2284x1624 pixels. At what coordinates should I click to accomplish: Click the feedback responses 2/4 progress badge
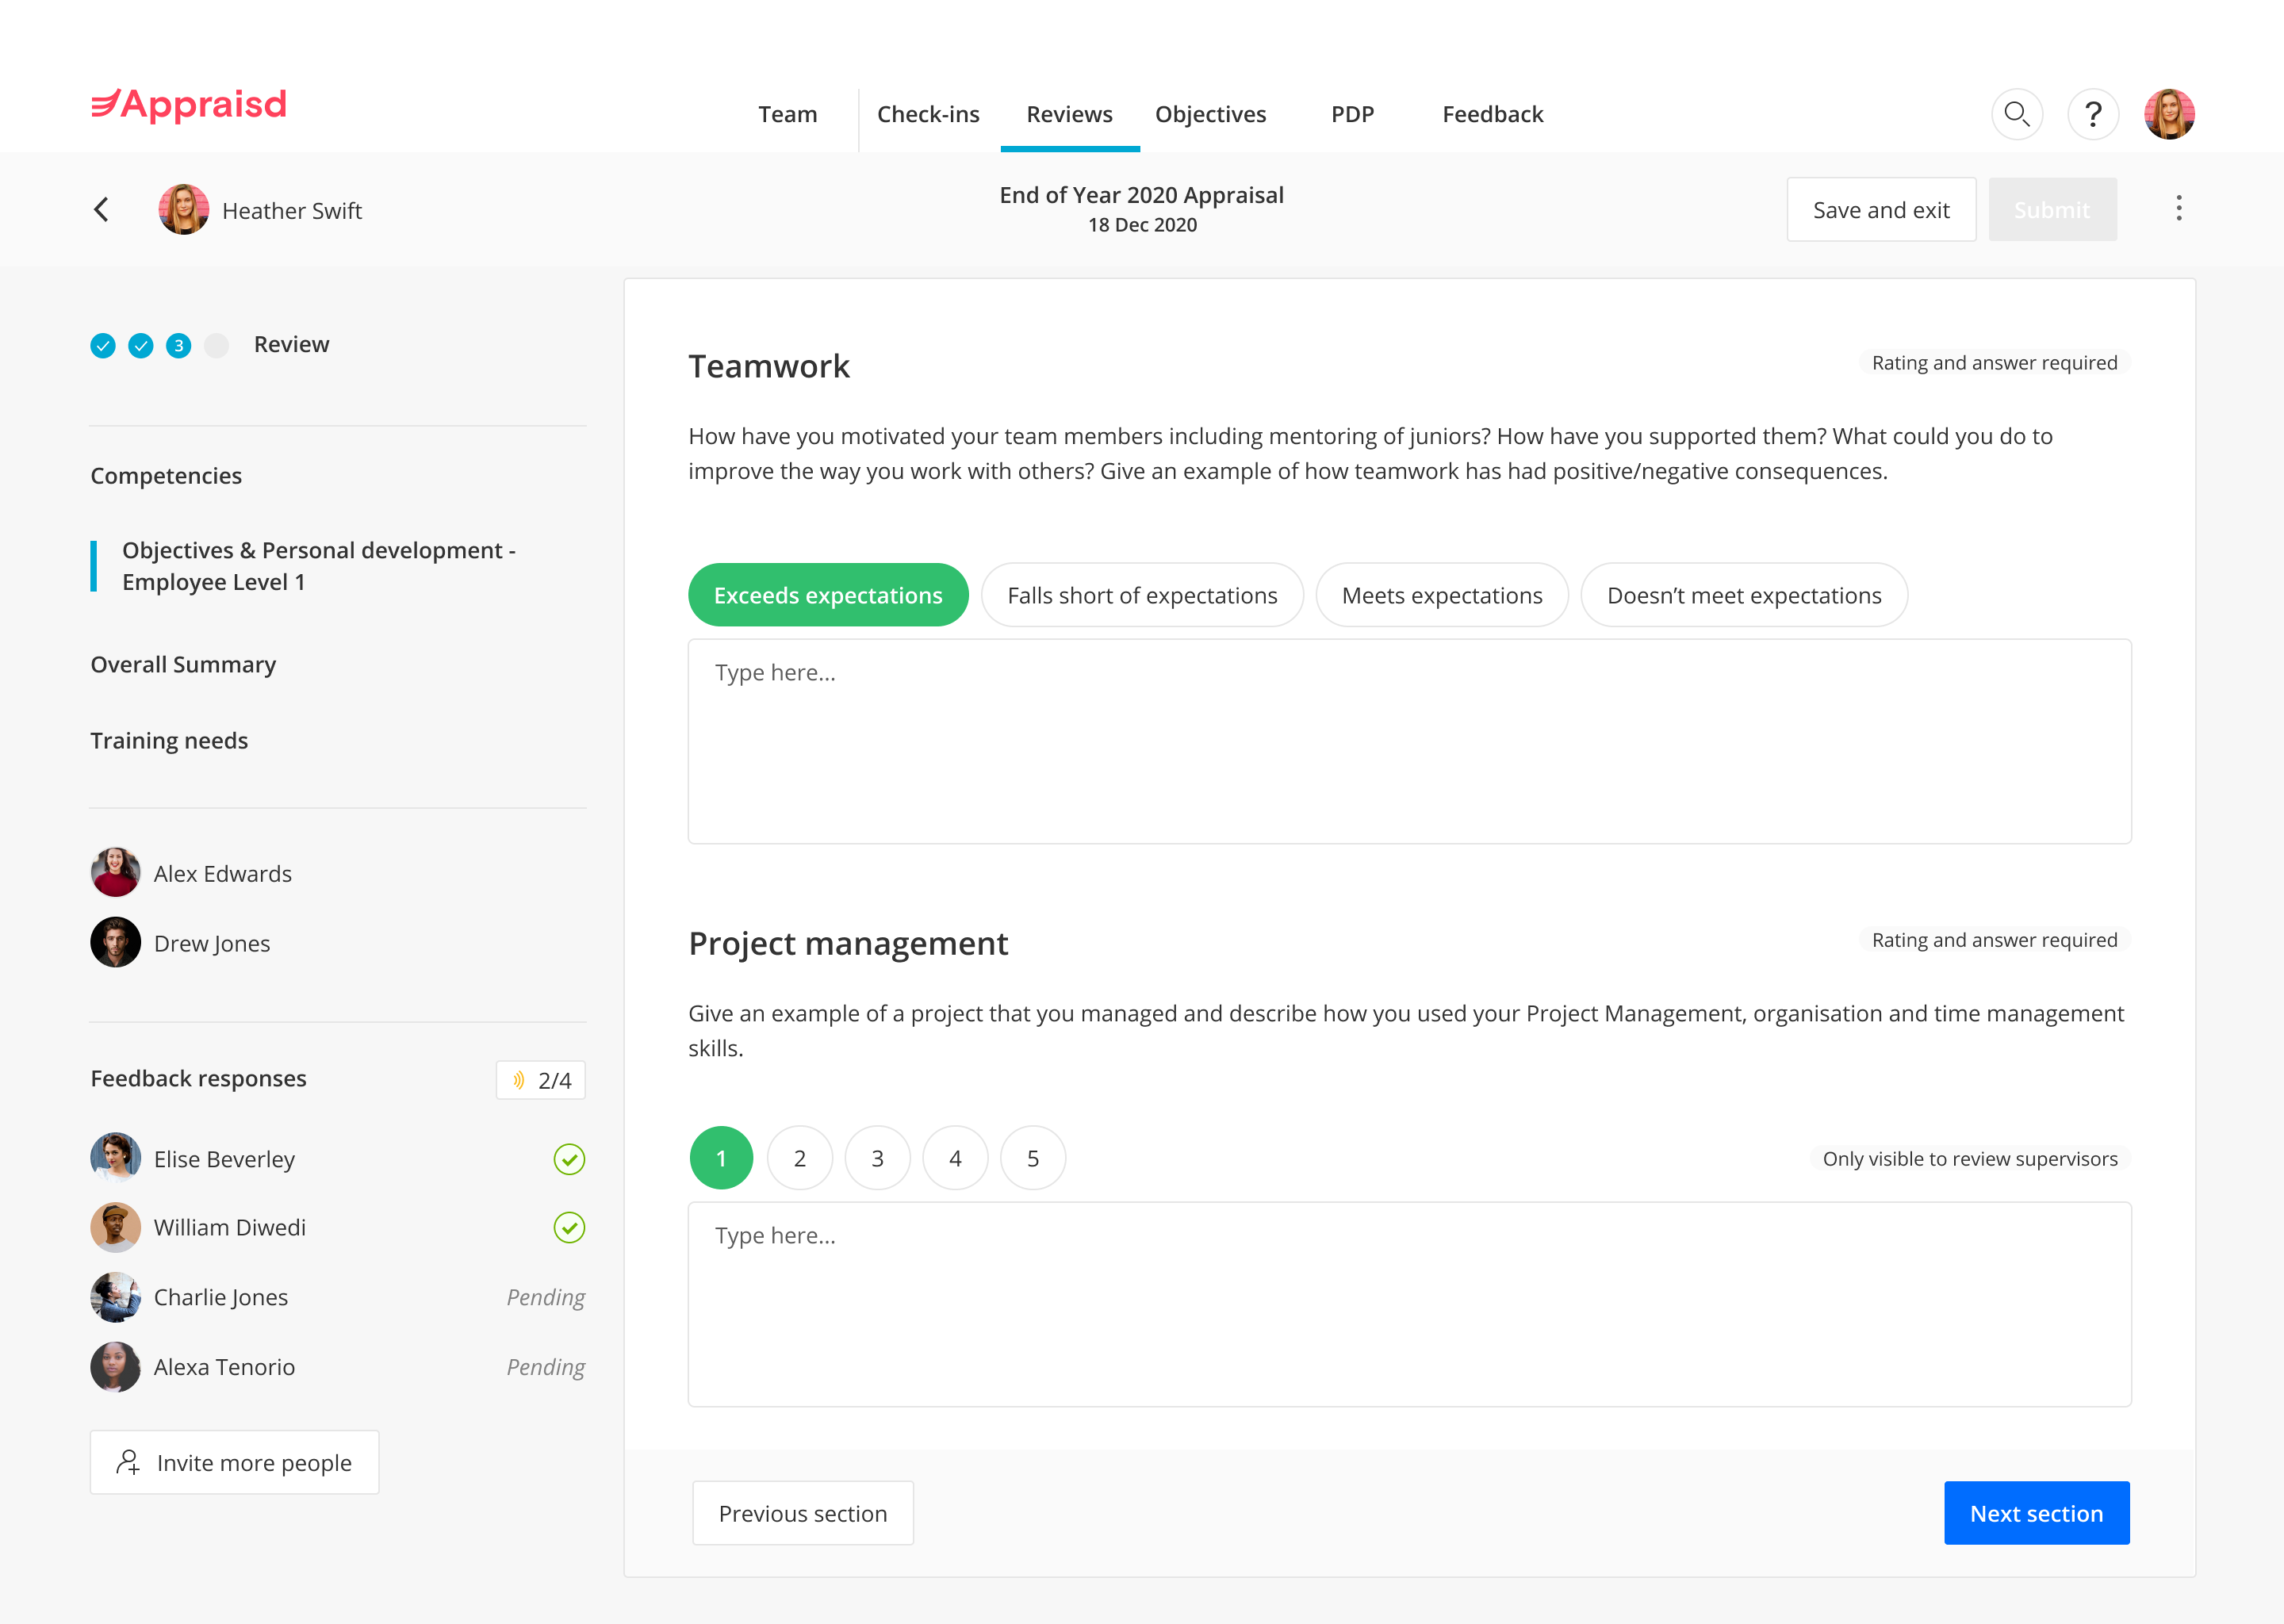coord(540,1080)
